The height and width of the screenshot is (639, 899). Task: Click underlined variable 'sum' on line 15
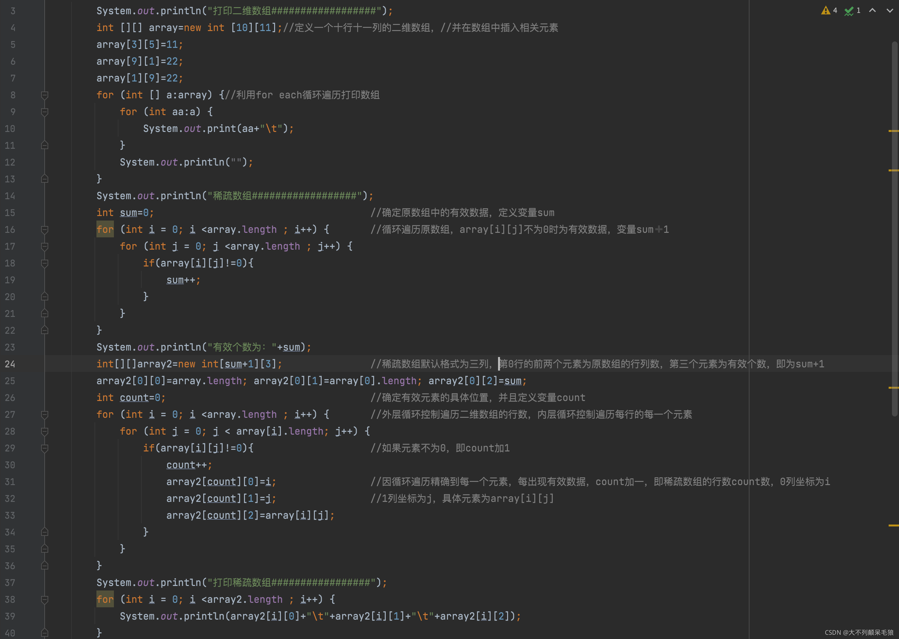coord(128,213)
